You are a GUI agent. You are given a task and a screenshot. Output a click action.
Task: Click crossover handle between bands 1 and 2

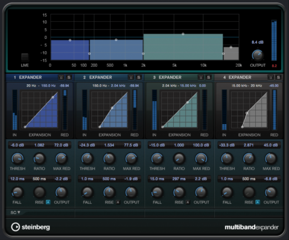[x=90, y=54]
